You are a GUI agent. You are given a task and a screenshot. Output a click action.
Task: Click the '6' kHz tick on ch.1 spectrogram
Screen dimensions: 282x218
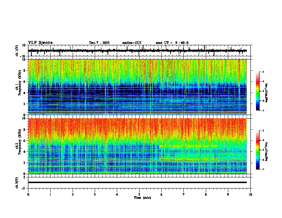tap(25, 82)
